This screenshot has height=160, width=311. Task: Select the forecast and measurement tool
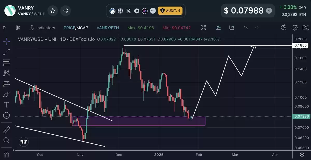[7, 84]
